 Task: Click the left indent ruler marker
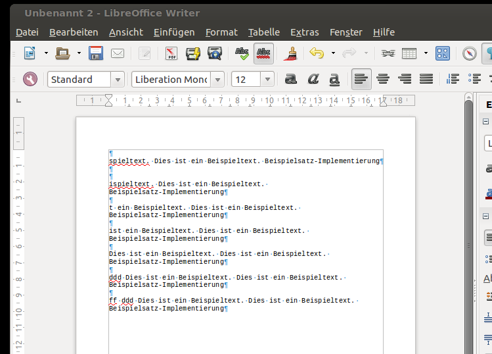pos(108,100)
